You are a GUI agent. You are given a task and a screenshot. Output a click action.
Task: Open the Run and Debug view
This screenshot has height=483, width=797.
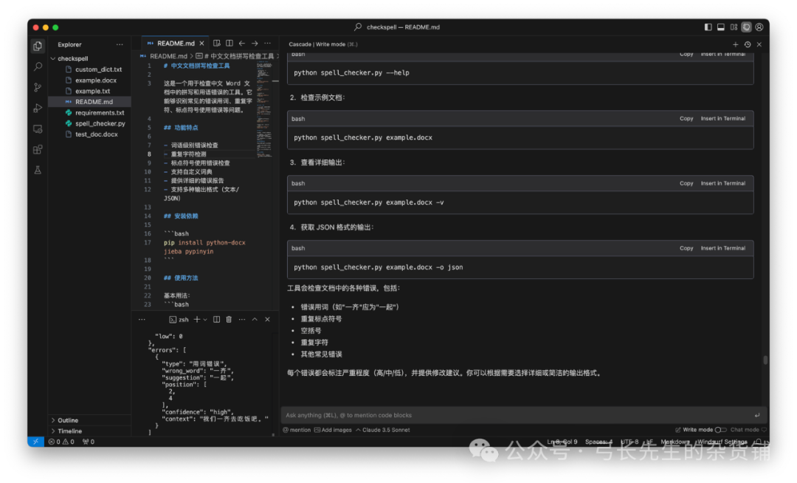click(x=38, y=108)
